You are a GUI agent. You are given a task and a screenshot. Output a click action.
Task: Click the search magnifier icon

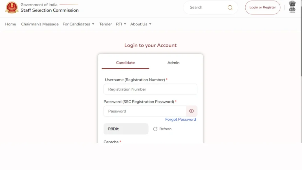pyautogui.click(x=230, y=8)
